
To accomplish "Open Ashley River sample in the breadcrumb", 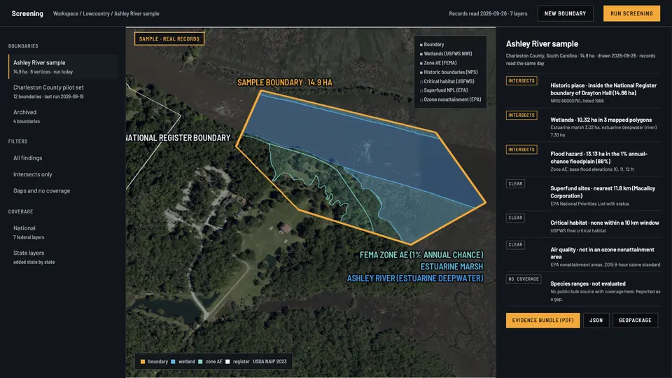I will point(136,14).
